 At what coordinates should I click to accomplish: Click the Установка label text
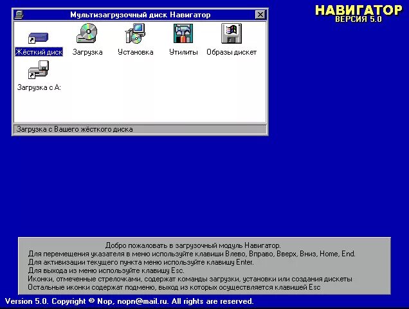click(x=136, y=52)
